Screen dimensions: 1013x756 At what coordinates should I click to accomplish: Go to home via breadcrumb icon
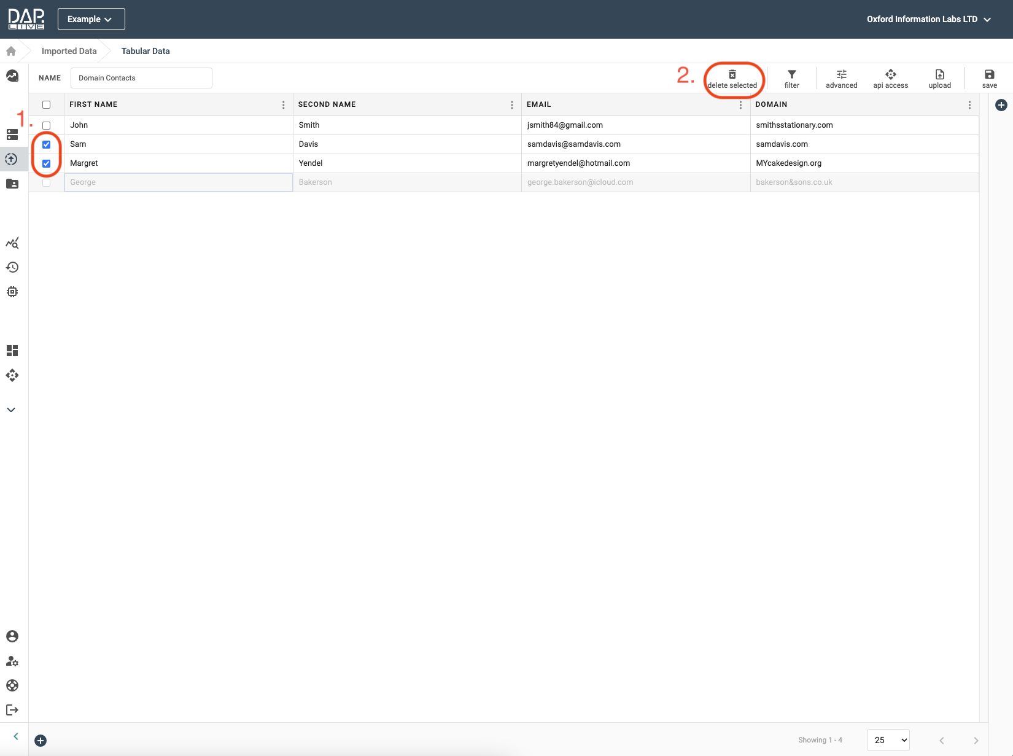pos(11,51)
